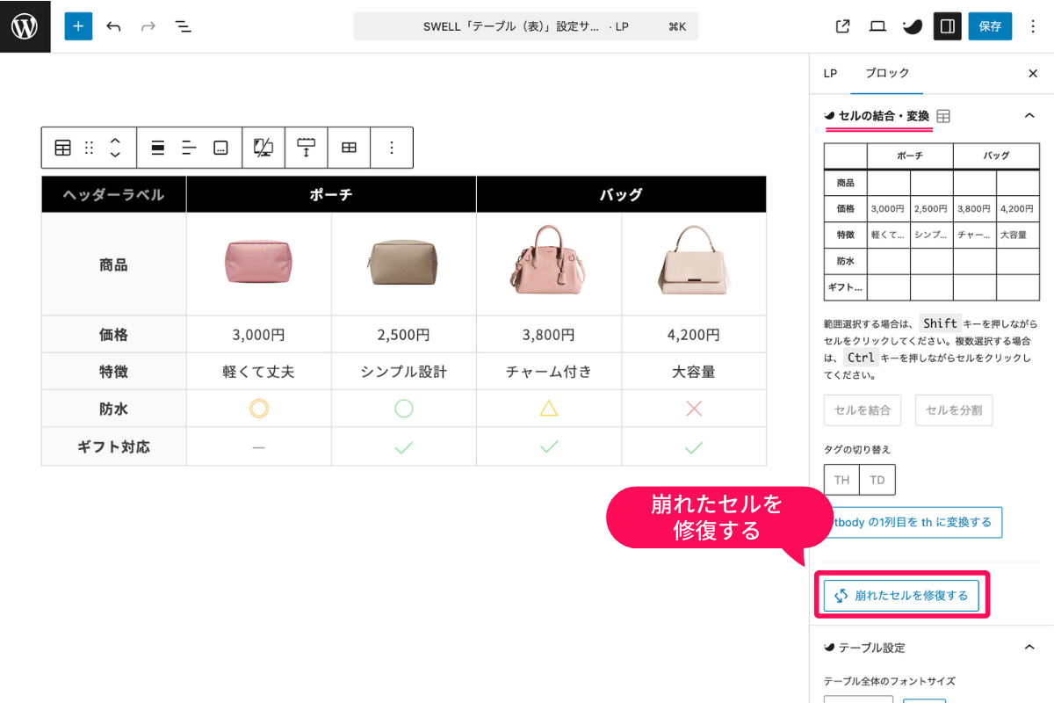The image size is (1054, 703).
Task: Open the document list view icon
Action: click(x=183, y=26)
